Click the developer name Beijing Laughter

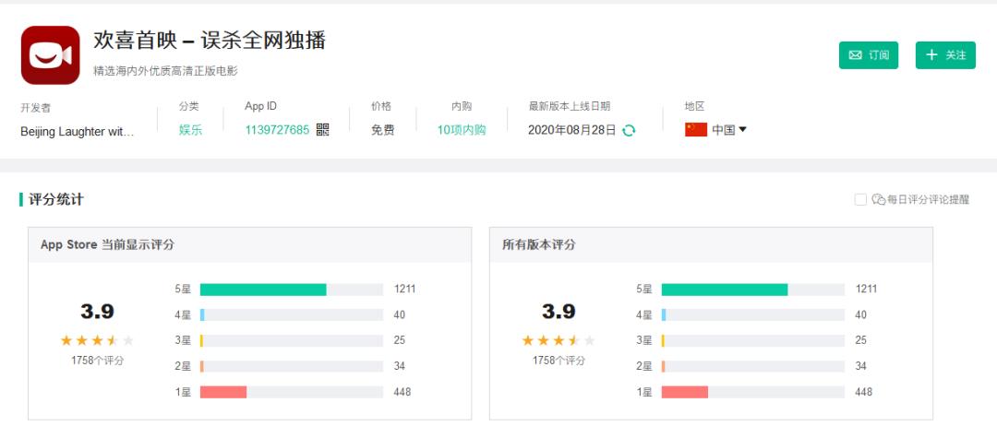click(78, 131)
